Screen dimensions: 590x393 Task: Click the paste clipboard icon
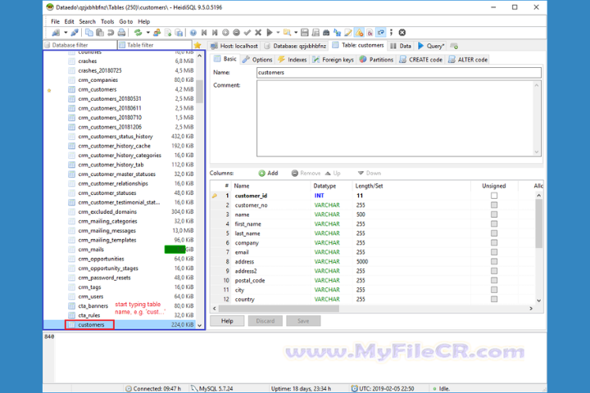[100, 33]
